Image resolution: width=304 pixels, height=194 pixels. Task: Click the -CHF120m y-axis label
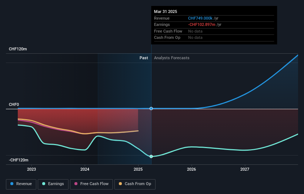[19, 160]
